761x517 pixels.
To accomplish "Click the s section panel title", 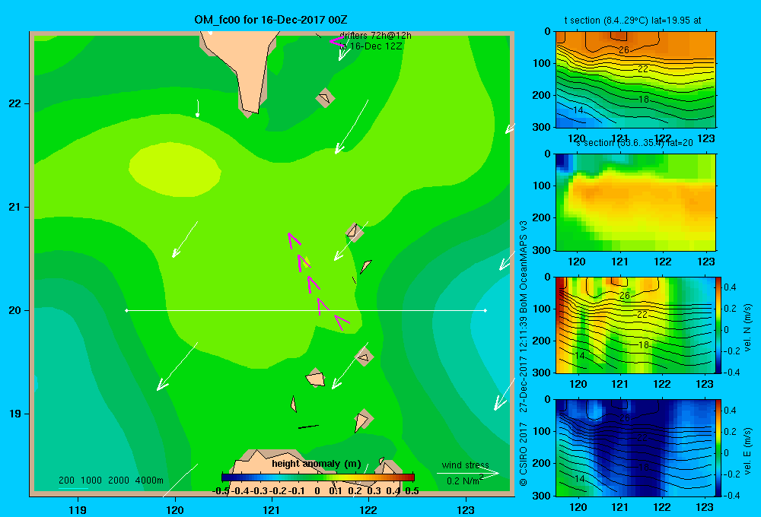I will pyautogui.click(x=635, y=143).
